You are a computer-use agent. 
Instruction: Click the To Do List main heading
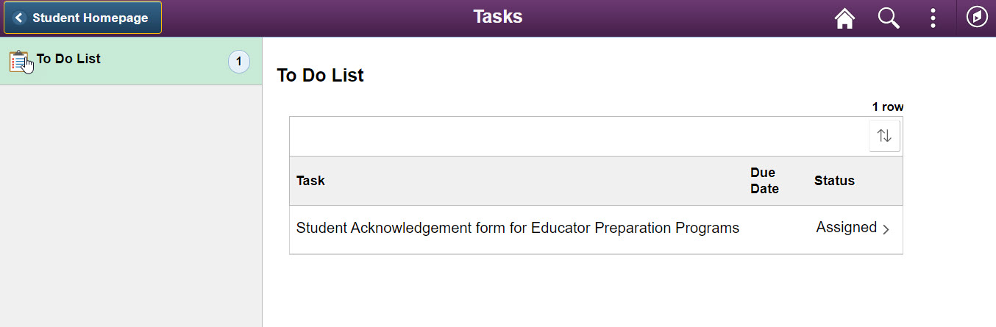point(320,75)
